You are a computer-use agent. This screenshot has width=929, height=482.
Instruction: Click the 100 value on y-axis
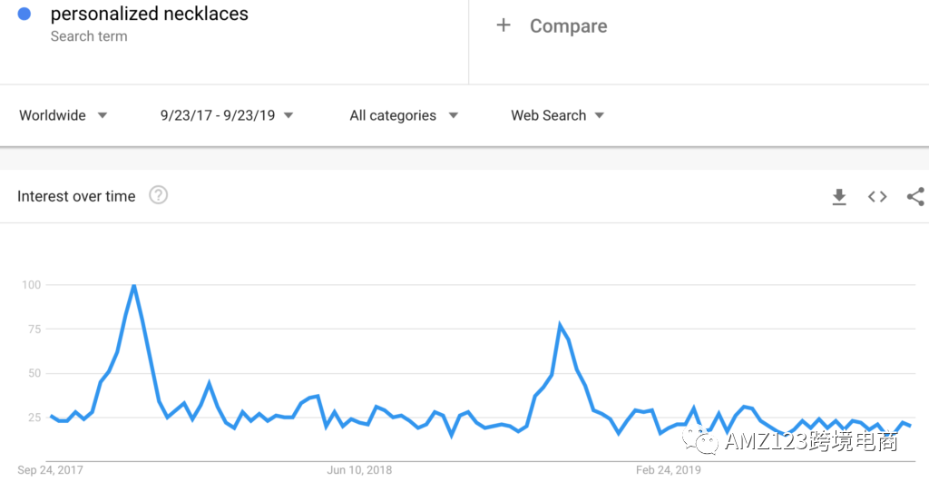point(31,285)
